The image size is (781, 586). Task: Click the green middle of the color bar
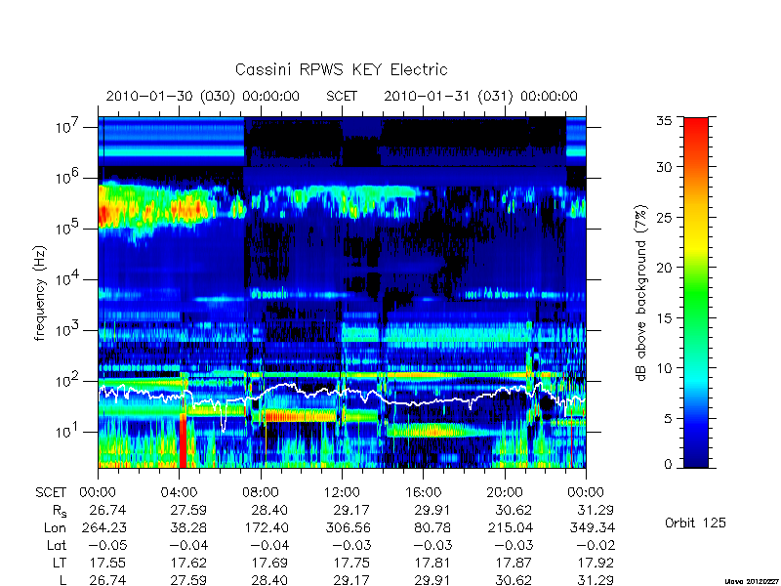(x=696, y=293)
